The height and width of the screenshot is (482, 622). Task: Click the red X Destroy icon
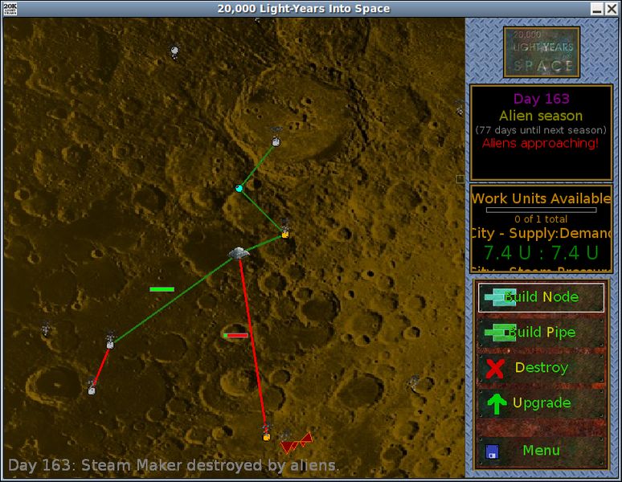coord(495,368)
